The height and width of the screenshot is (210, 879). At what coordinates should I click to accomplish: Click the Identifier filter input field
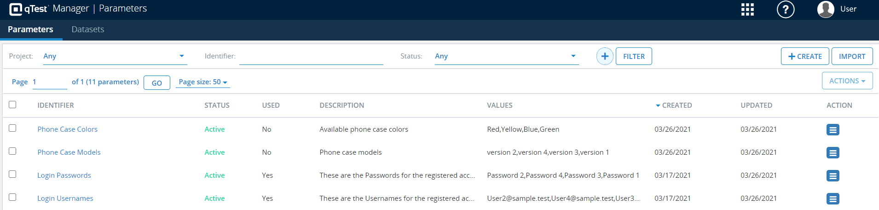311,56
